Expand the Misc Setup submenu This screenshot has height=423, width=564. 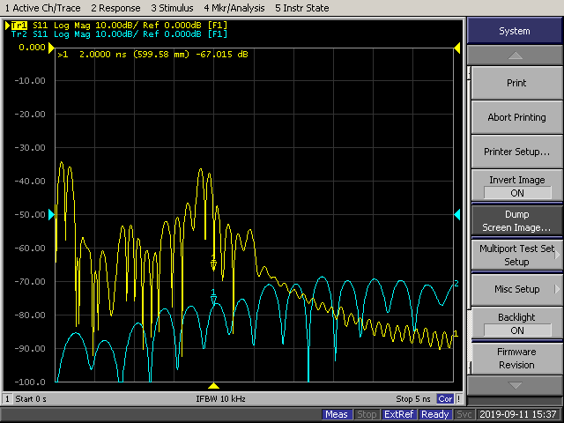pos(516,289)
